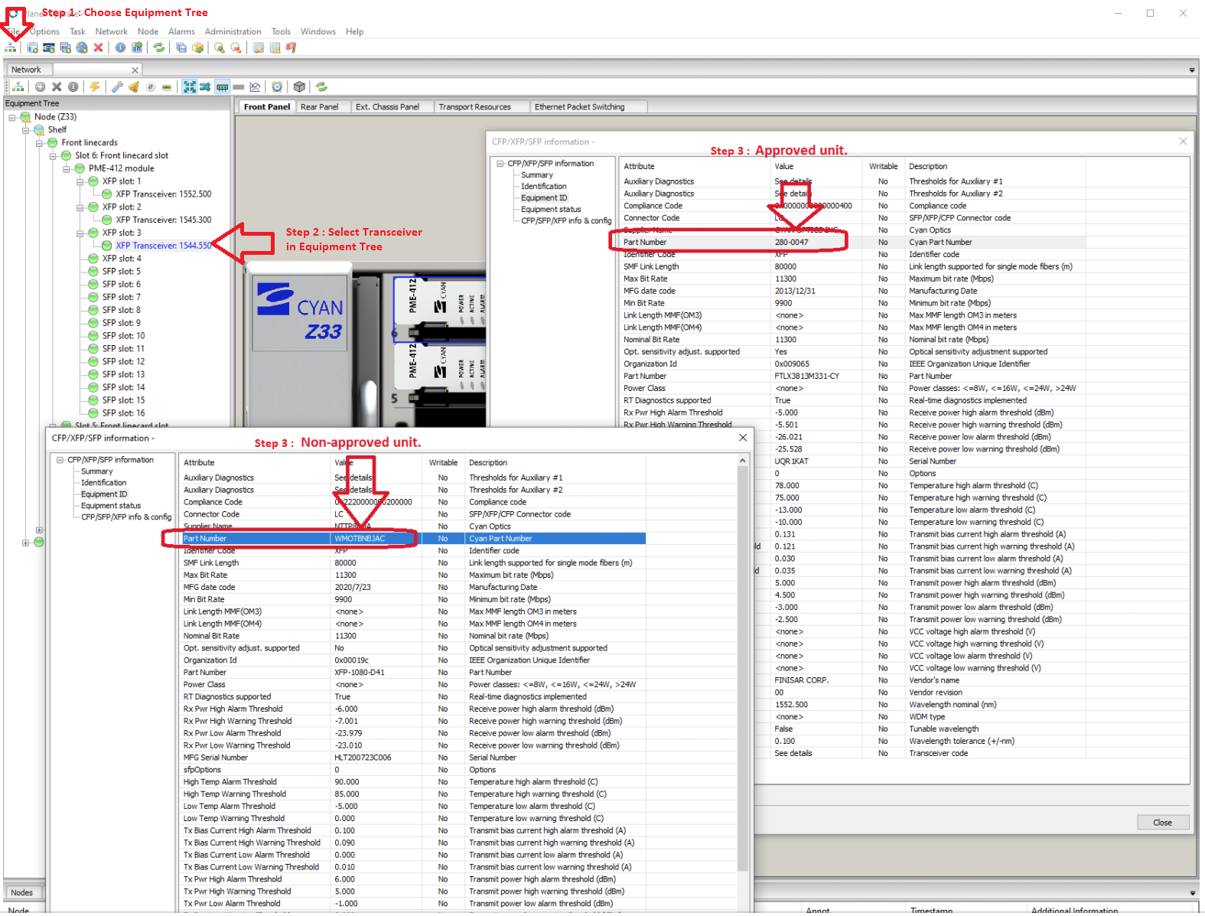The image size is (1205, 916).
Task: Click the wrench icon in node toolbar
Action: (117, 86)
